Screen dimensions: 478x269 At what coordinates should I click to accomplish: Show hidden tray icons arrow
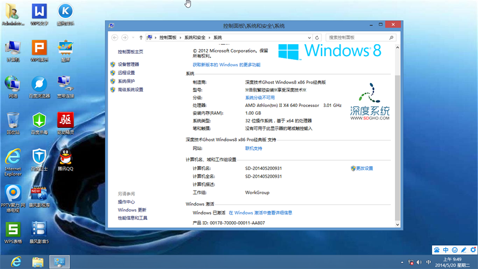pyautogui.click(x=402, y=262)
